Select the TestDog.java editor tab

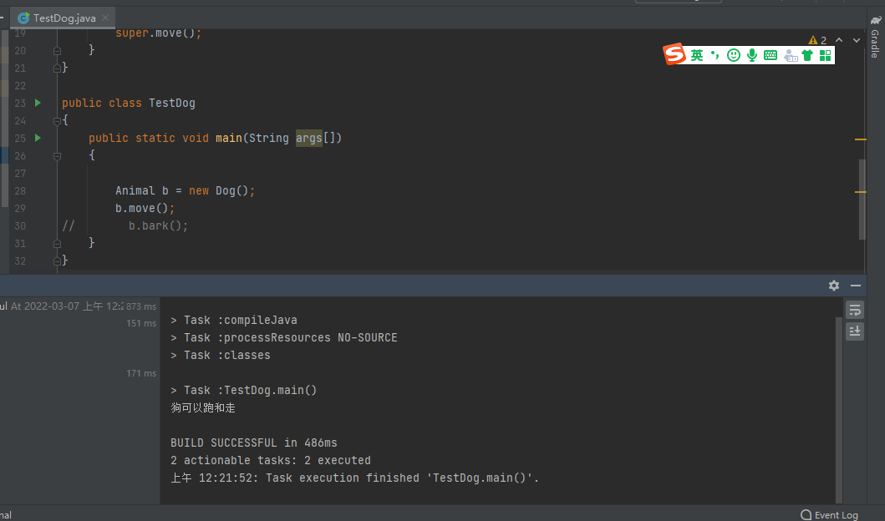[x=63, y=18]
